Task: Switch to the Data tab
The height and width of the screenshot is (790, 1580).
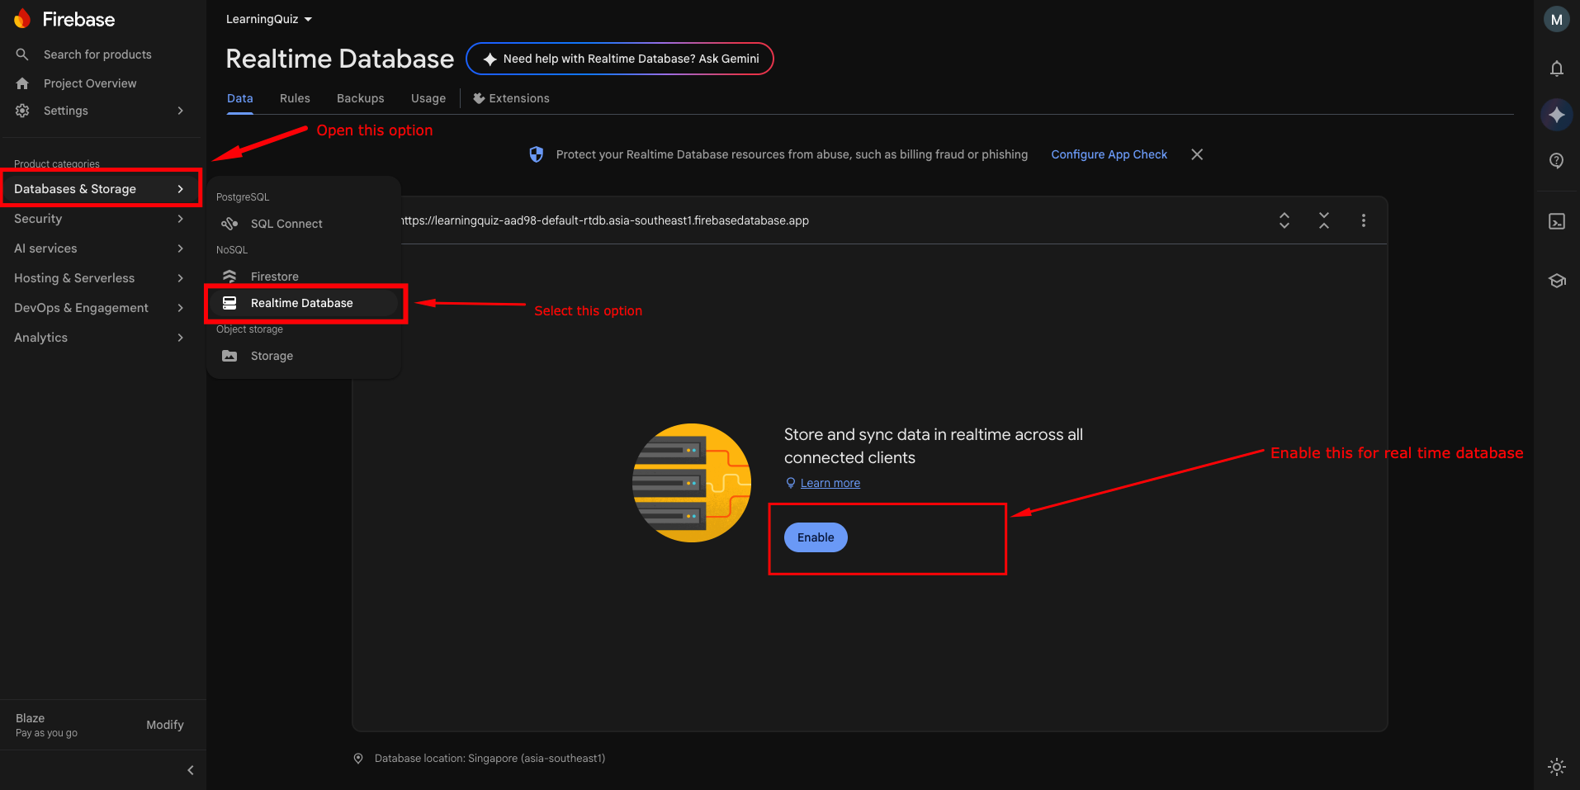Action: coord(240,98)
